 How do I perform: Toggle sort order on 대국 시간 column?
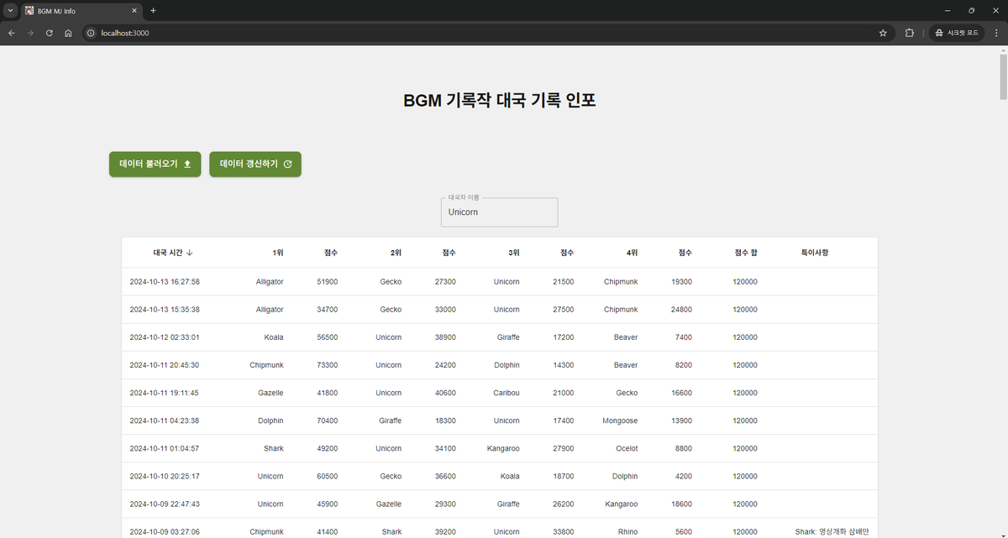click(x=173, y=253)
